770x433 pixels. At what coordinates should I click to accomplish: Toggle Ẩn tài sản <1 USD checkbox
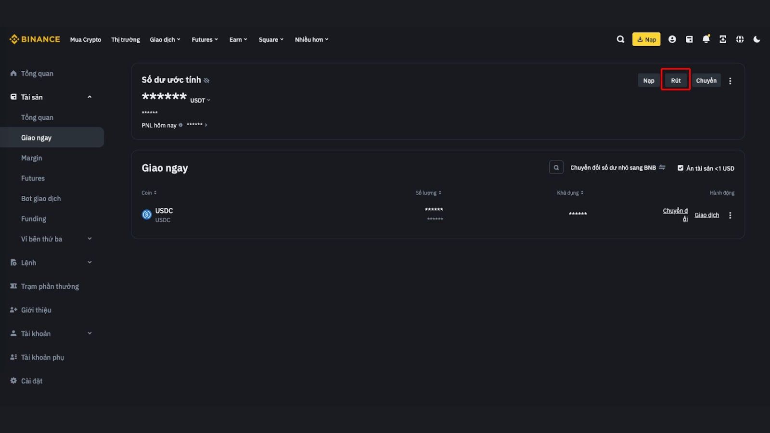pyautogui.click(x=680, y=168)
